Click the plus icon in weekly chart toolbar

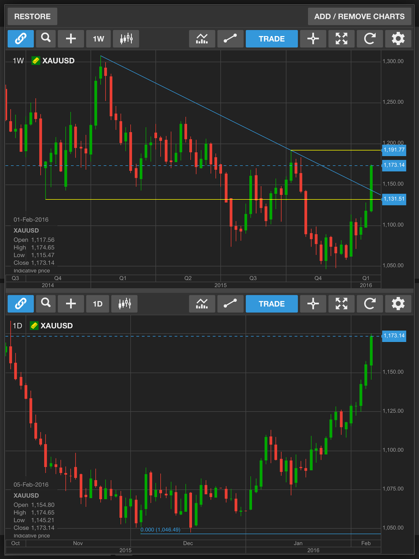click(71, 38)
